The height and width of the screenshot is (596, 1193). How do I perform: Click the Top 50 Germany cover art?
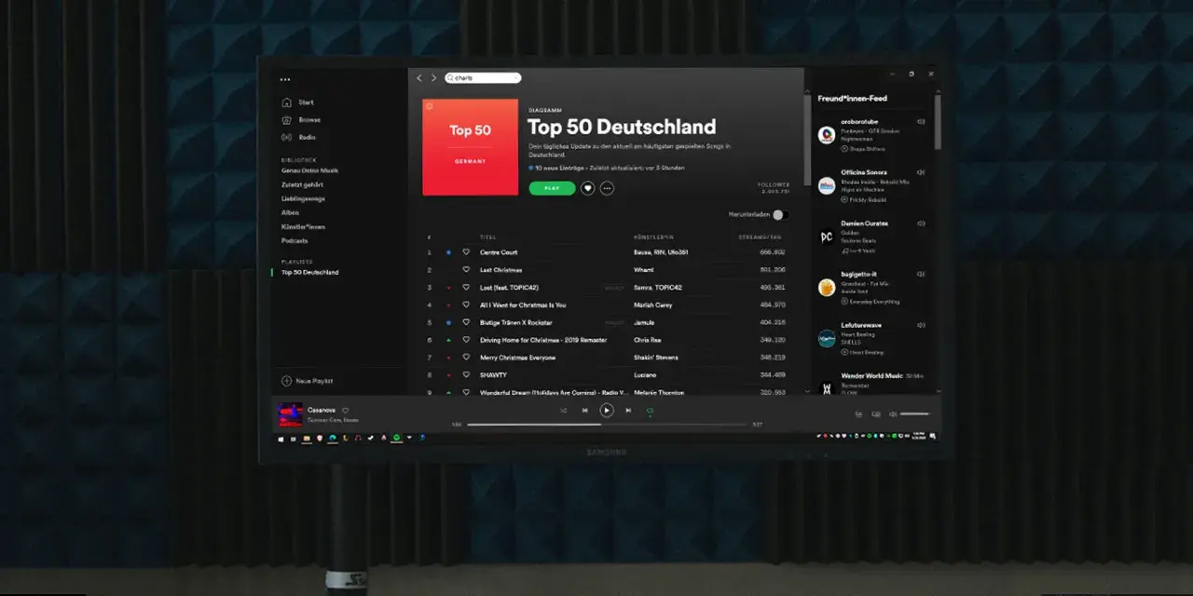(471, 147)
